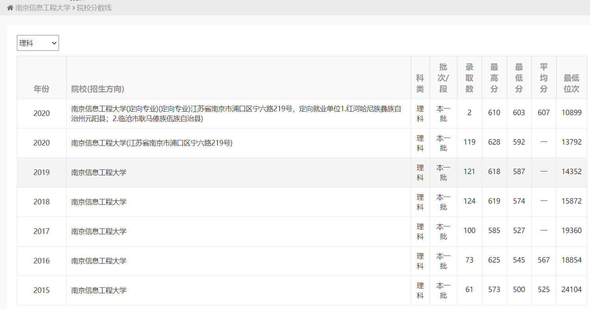Click 南京信息工程大学 in the 2015 row
This screenshot has width=590, height=309.
tap(99, 290)
